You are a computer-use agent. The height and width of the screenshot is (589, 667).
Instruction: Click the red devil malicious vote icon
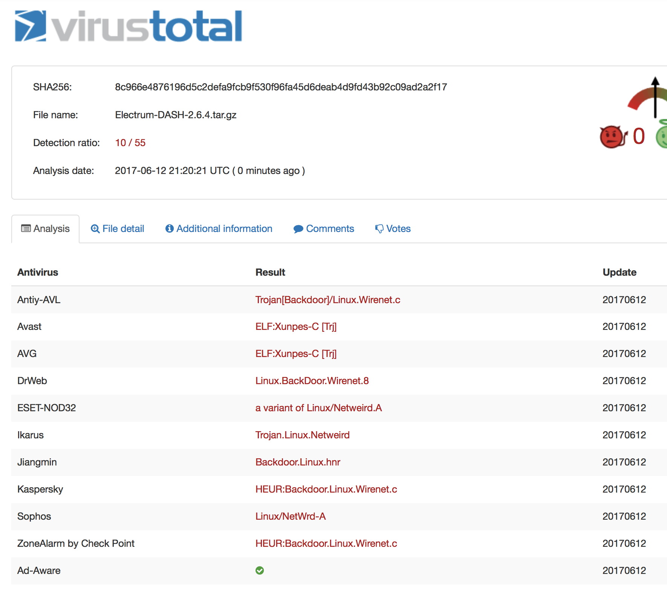coord(613,137)
